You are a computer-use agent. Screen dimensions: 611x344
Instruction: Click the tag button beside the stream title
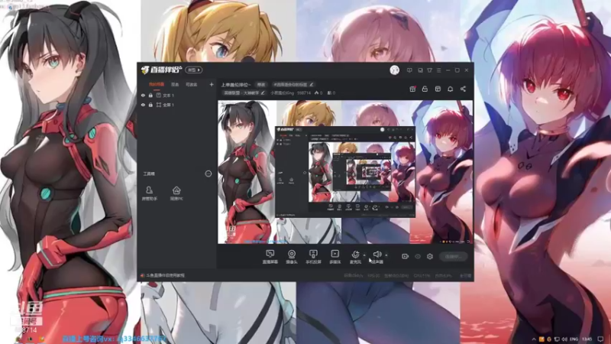click(260, 85)
